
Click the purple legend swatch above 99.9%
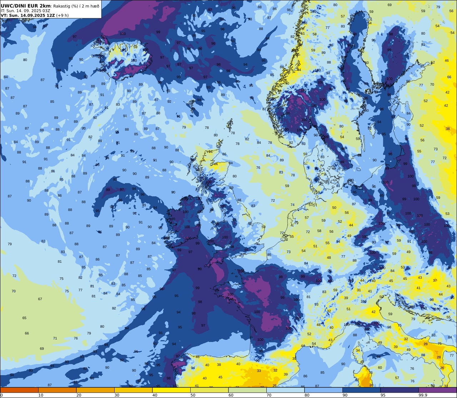(x=437, y=390)
